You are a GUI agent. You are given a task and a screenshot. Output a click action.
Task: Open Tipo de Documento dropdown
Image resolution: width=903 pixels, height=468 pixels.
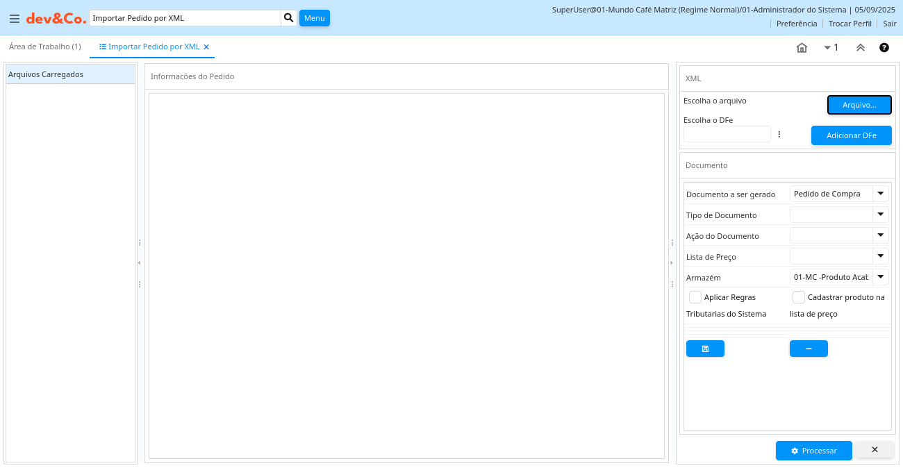(x=880, y=215)
